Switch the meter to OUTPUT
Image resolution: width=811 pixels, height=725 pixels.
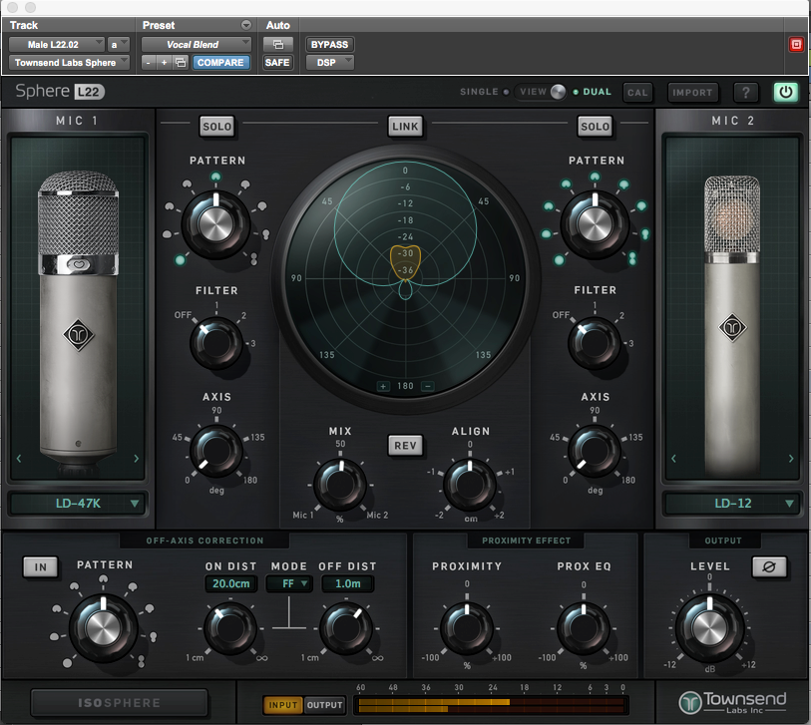pos(324,704)
